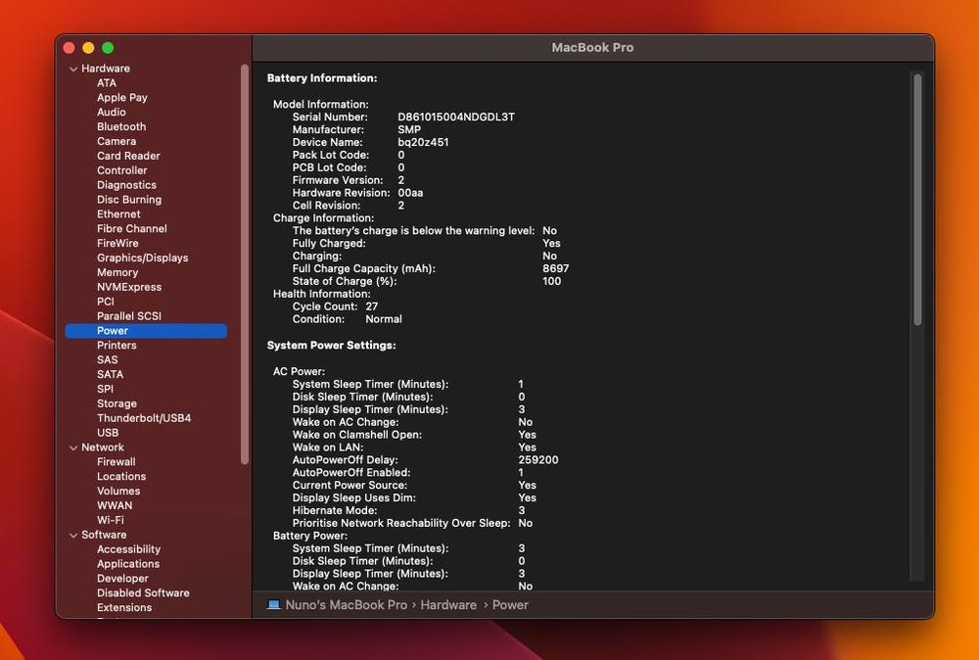Select Developer under Software
The height and width of the screenshot is (660, 979).
[122, 578]
